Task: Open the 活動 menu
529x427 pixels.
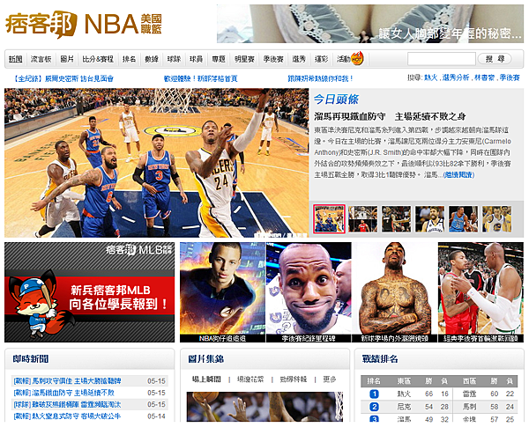Action: pyautogui.click(x=344, y=59)
